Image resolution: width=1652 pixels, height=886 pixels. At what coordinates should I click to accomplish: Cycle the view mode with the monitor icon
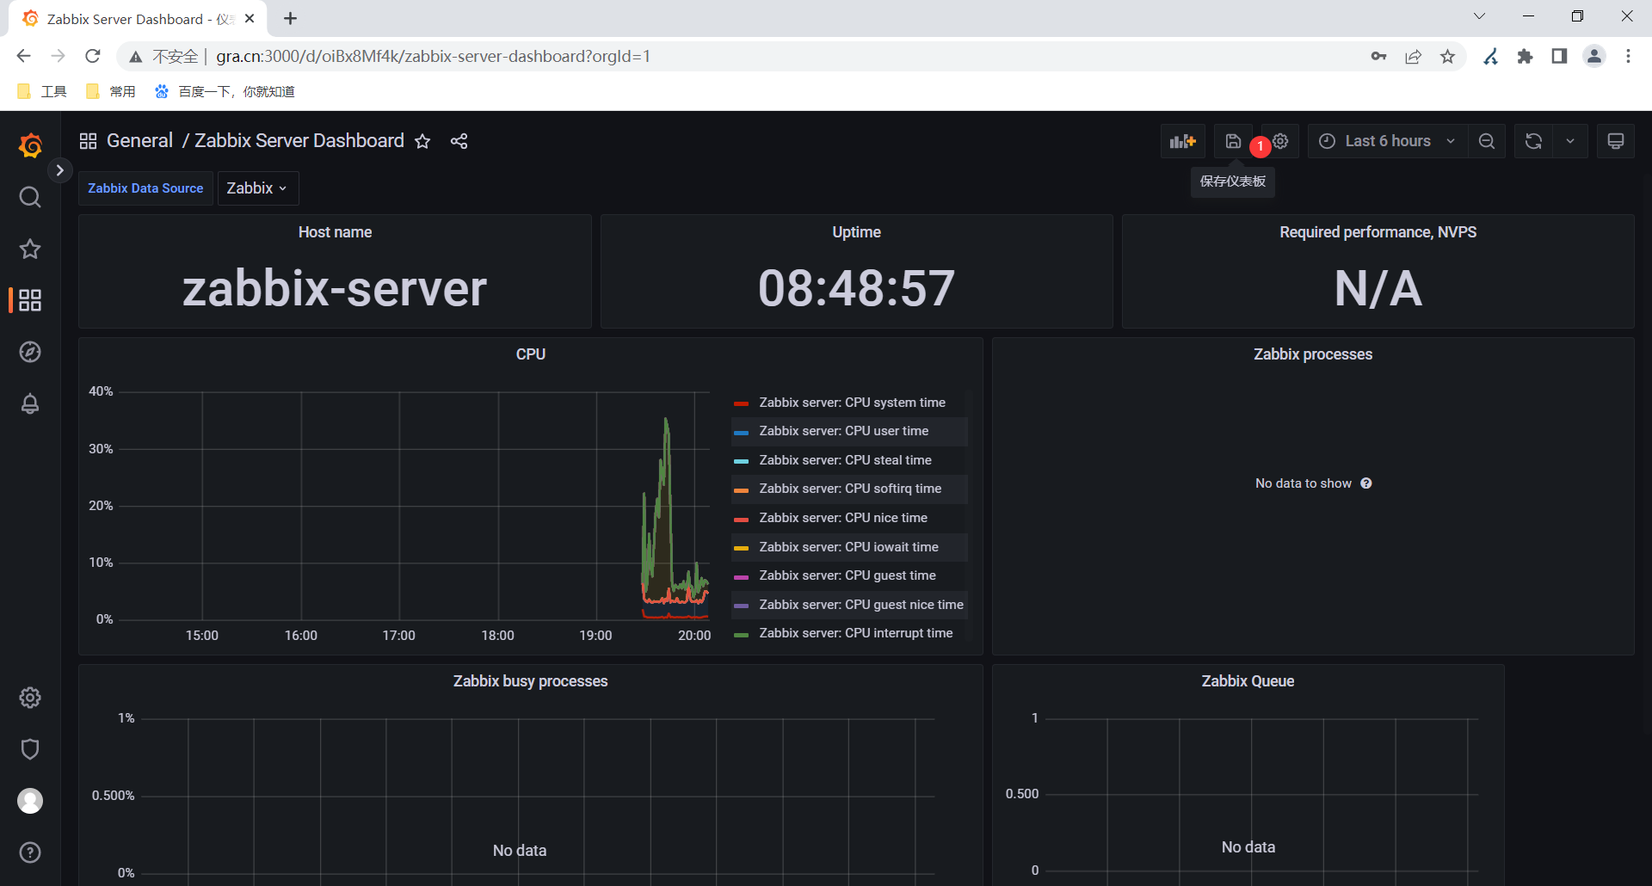(x=1616, y=141)
